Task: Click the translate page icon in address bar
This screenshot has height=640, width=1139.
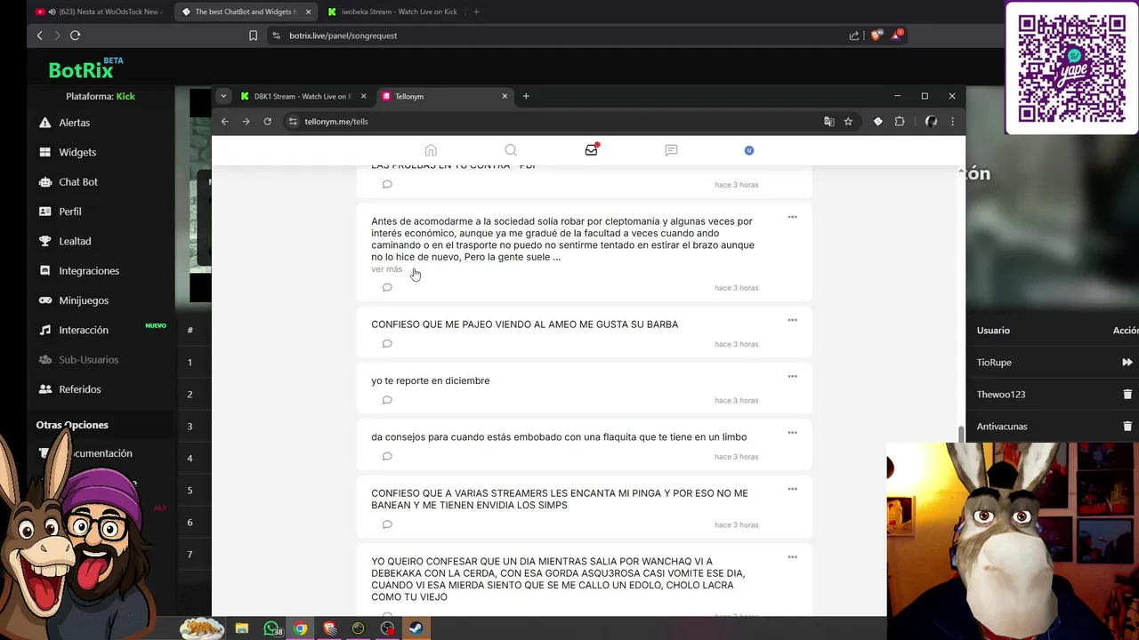Action: 828,122
